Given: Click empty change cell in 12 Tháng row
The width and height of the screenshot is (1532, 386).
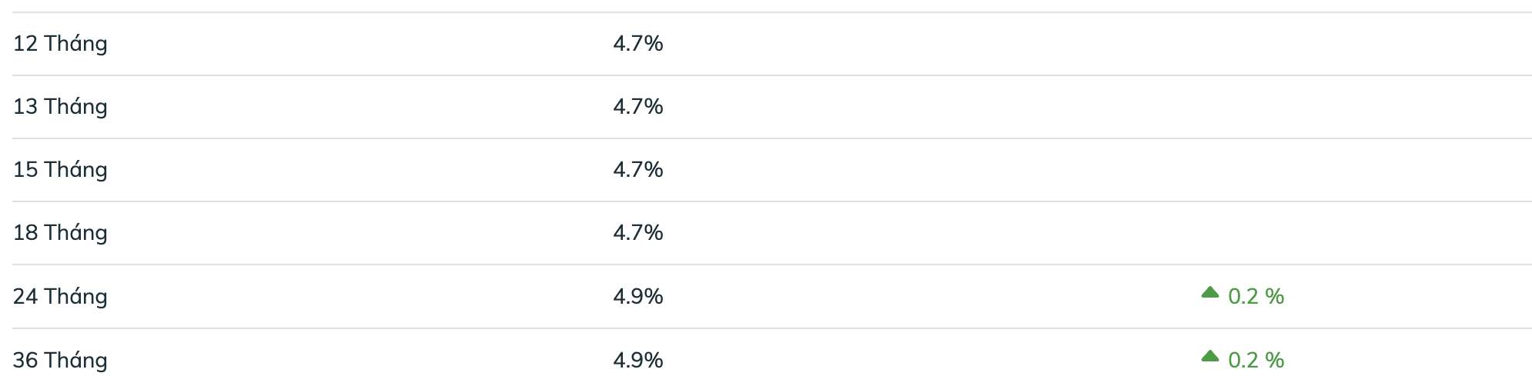Looking at the screenshot, I should [x=1243, y=44].
